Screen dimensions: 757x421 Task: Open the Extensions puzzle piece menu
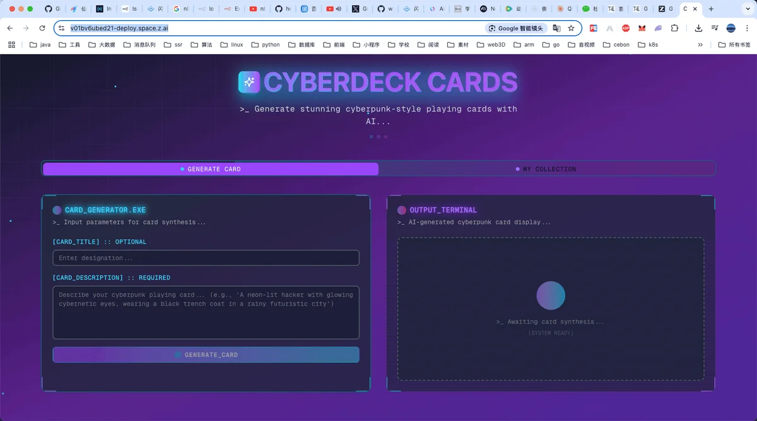click(674, 28)
